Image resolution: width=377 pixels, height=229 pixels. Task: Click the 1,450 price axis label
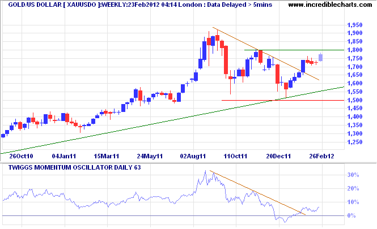(355, 108)
